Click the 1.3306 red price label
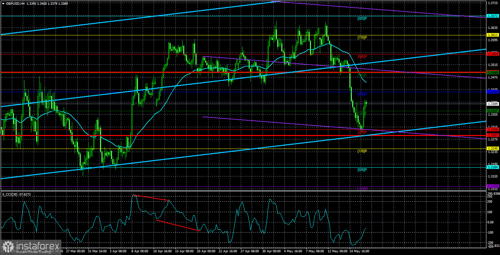Image resolution: width=500 pixels, height=255 pixels. tap(493, 129)
